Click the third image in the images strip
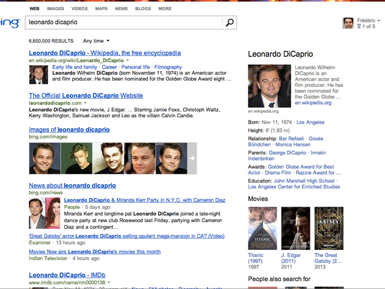Viewport: 385px width, 289px height. [x=108, y=158]
